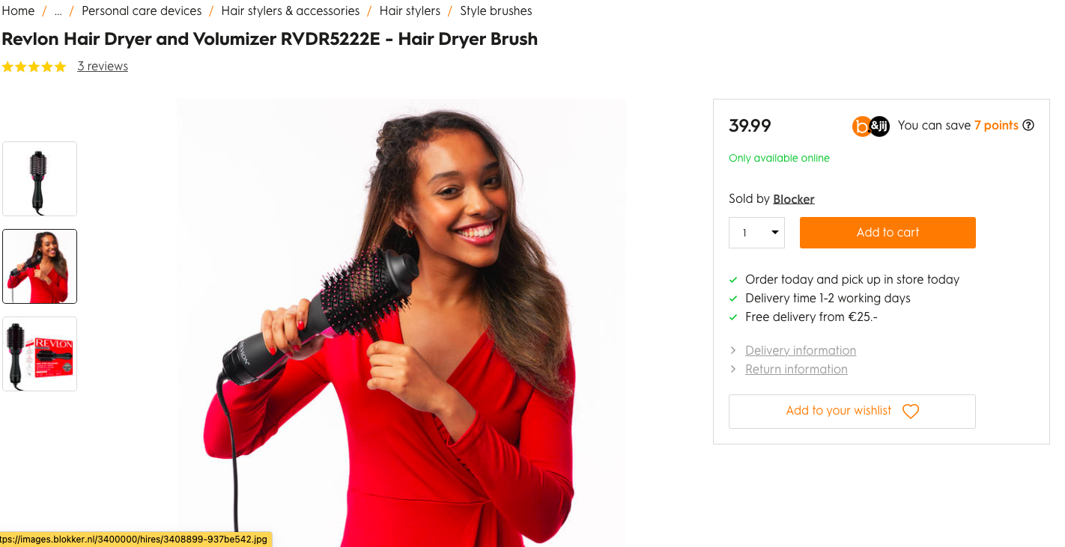Click the points info question mark icon
This screenshot has width=1065, height=547.
(1028, 125)
